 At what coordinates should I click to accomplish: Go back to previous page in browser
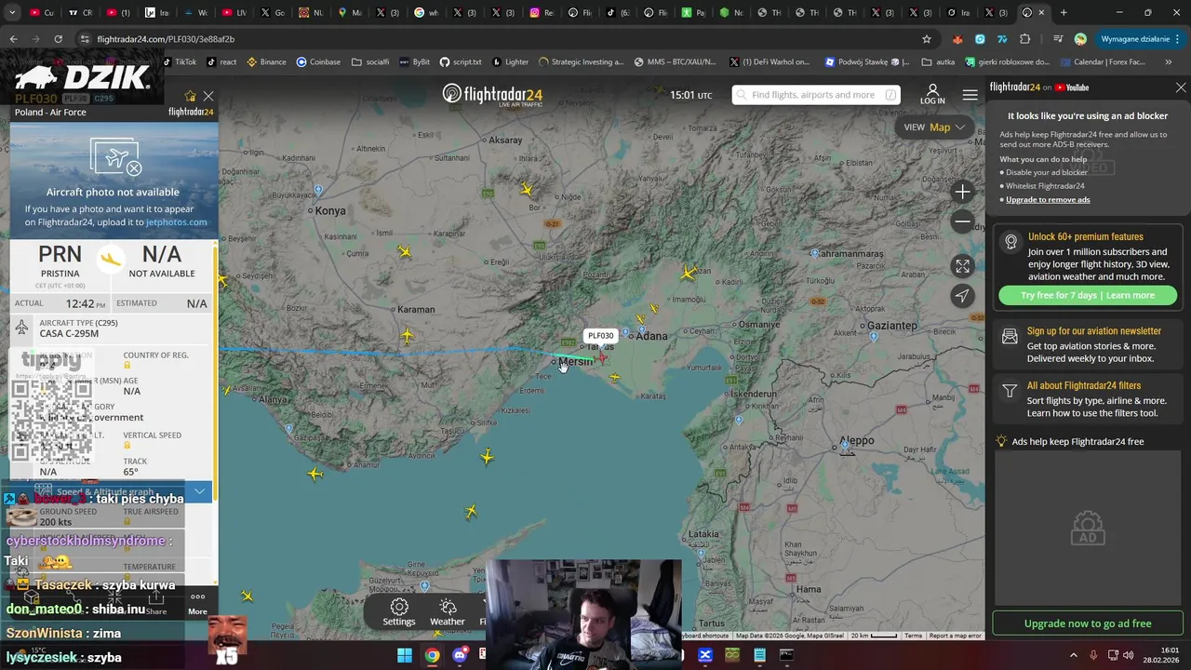(x=13, y=39)
